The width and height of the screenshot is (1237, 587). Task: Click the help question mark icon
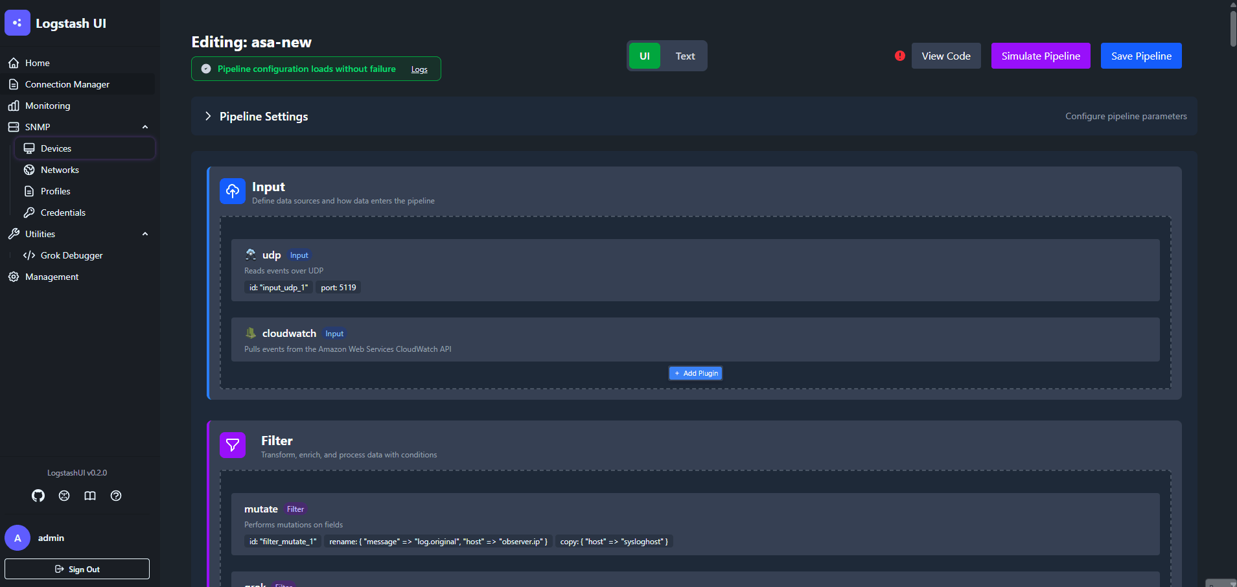116,496
